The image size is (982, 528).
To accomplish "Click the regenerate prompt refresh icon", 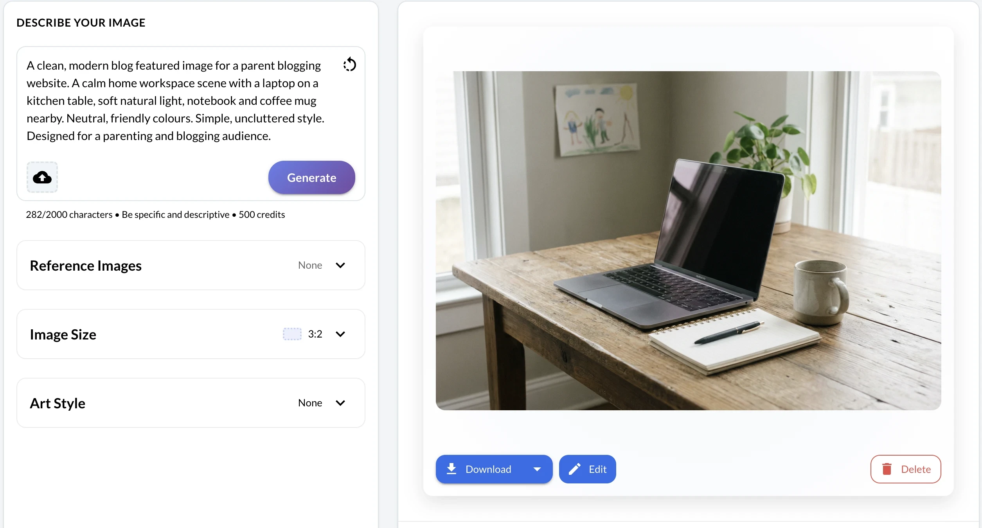I will point(349,65).
